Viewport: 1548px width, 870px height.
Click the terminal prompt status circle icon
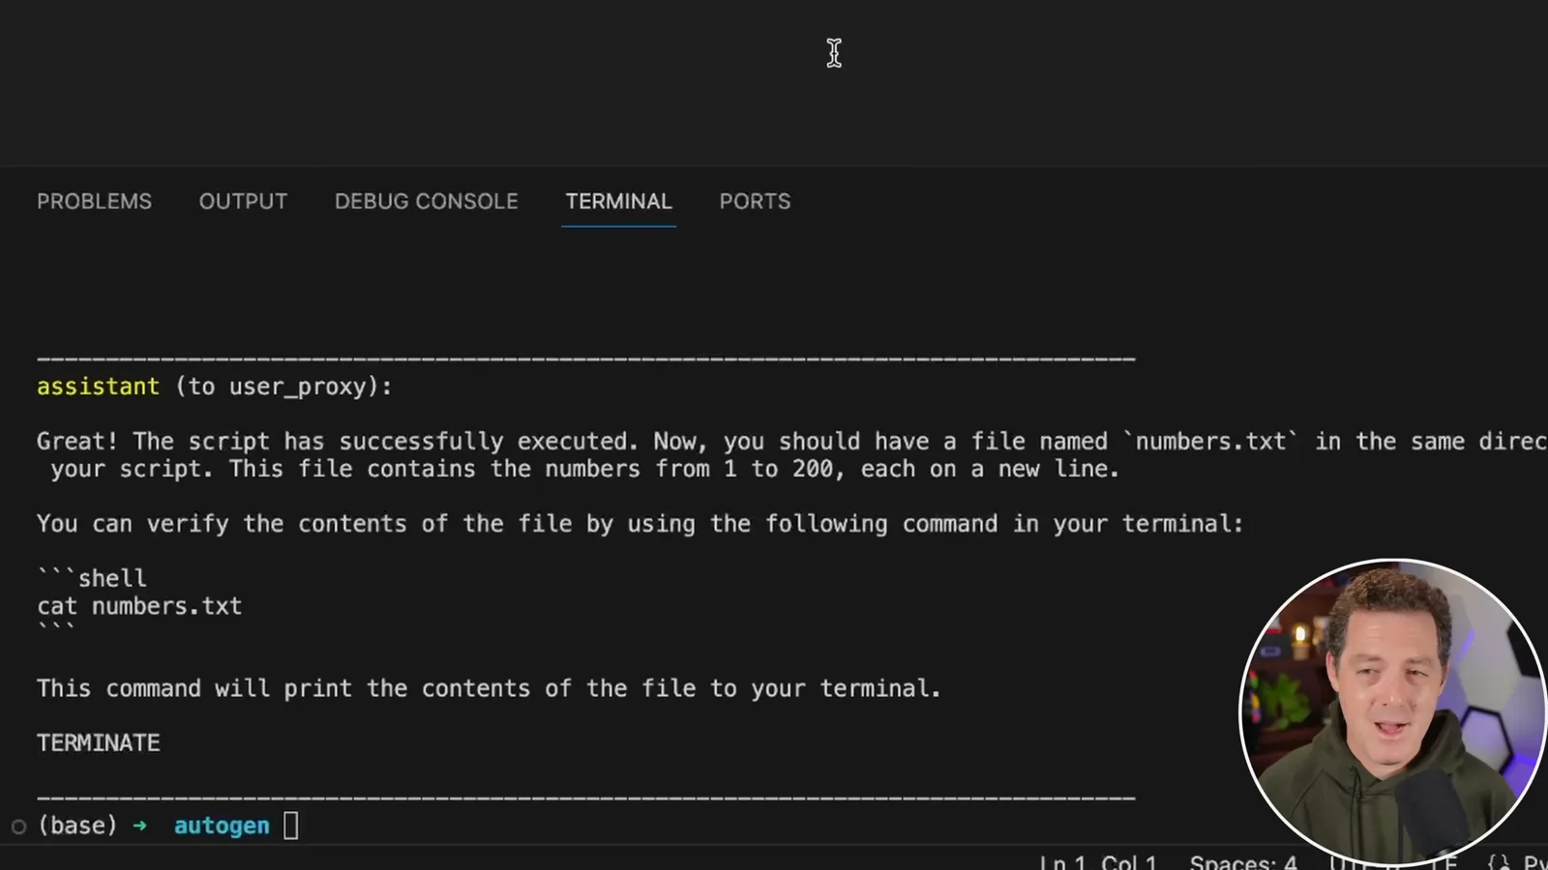click(x=18, y=826)
